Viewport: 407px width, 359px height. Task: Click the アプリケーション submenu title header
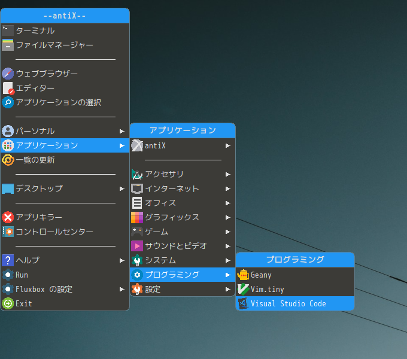pos(183,130)
